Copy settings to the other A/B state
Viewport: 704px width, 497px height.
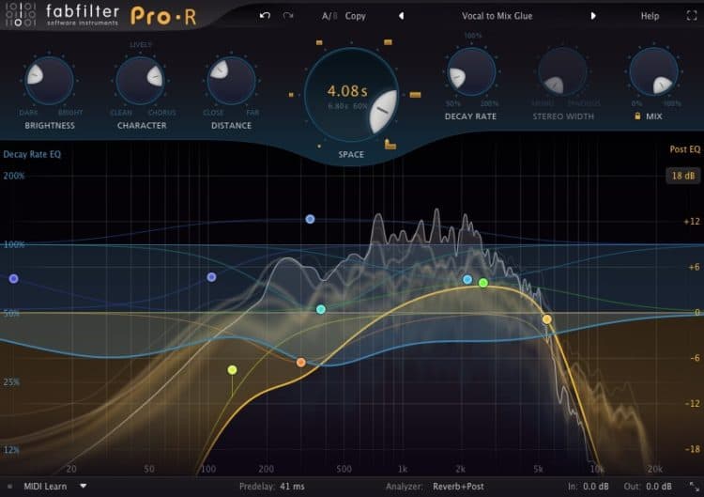355,16
